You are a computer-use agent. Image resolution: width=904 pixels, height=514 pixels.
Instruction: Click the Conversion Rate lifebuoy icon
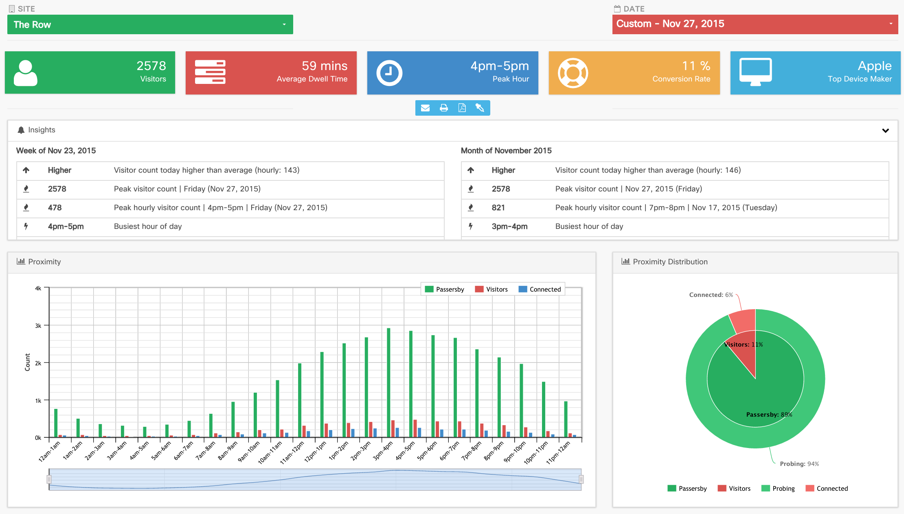(x=573, y=73)
